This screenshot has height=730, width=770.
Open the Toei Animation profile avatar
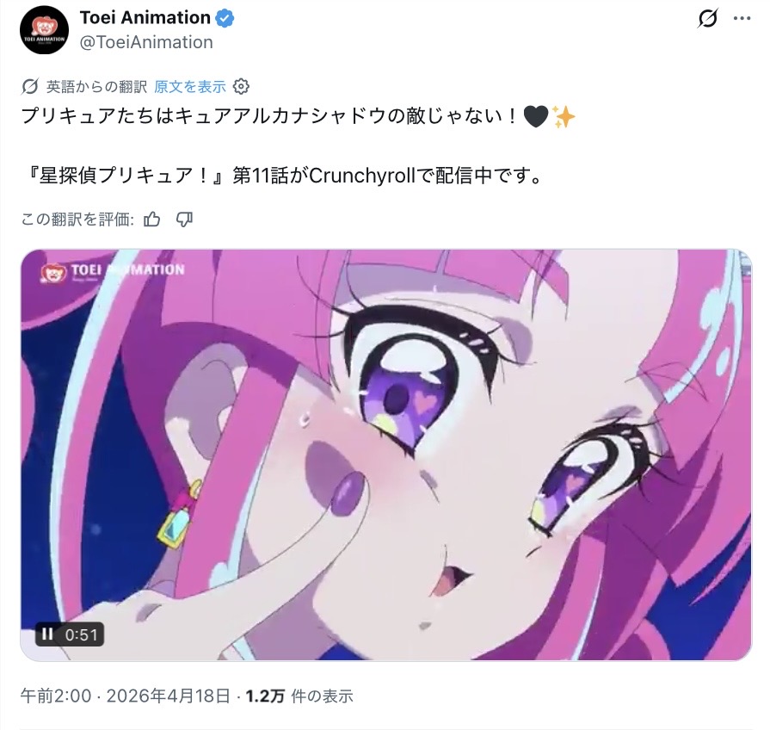pos(44,30)
